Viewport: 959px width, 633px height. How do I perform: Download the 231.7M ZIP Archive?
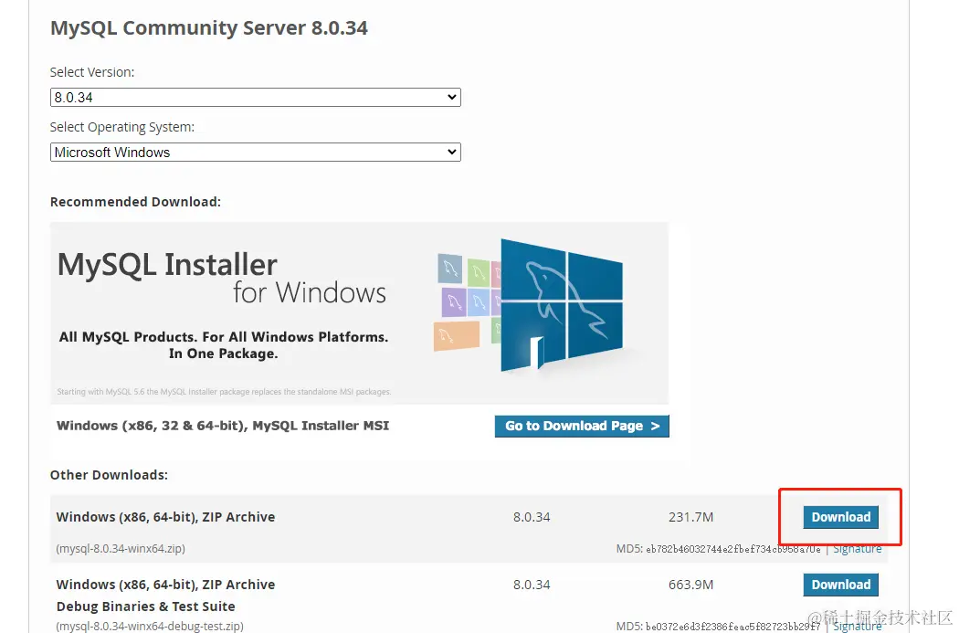pos(840,517)
